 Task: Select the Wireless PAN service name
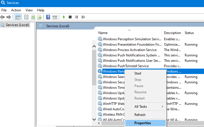point(114,115)
